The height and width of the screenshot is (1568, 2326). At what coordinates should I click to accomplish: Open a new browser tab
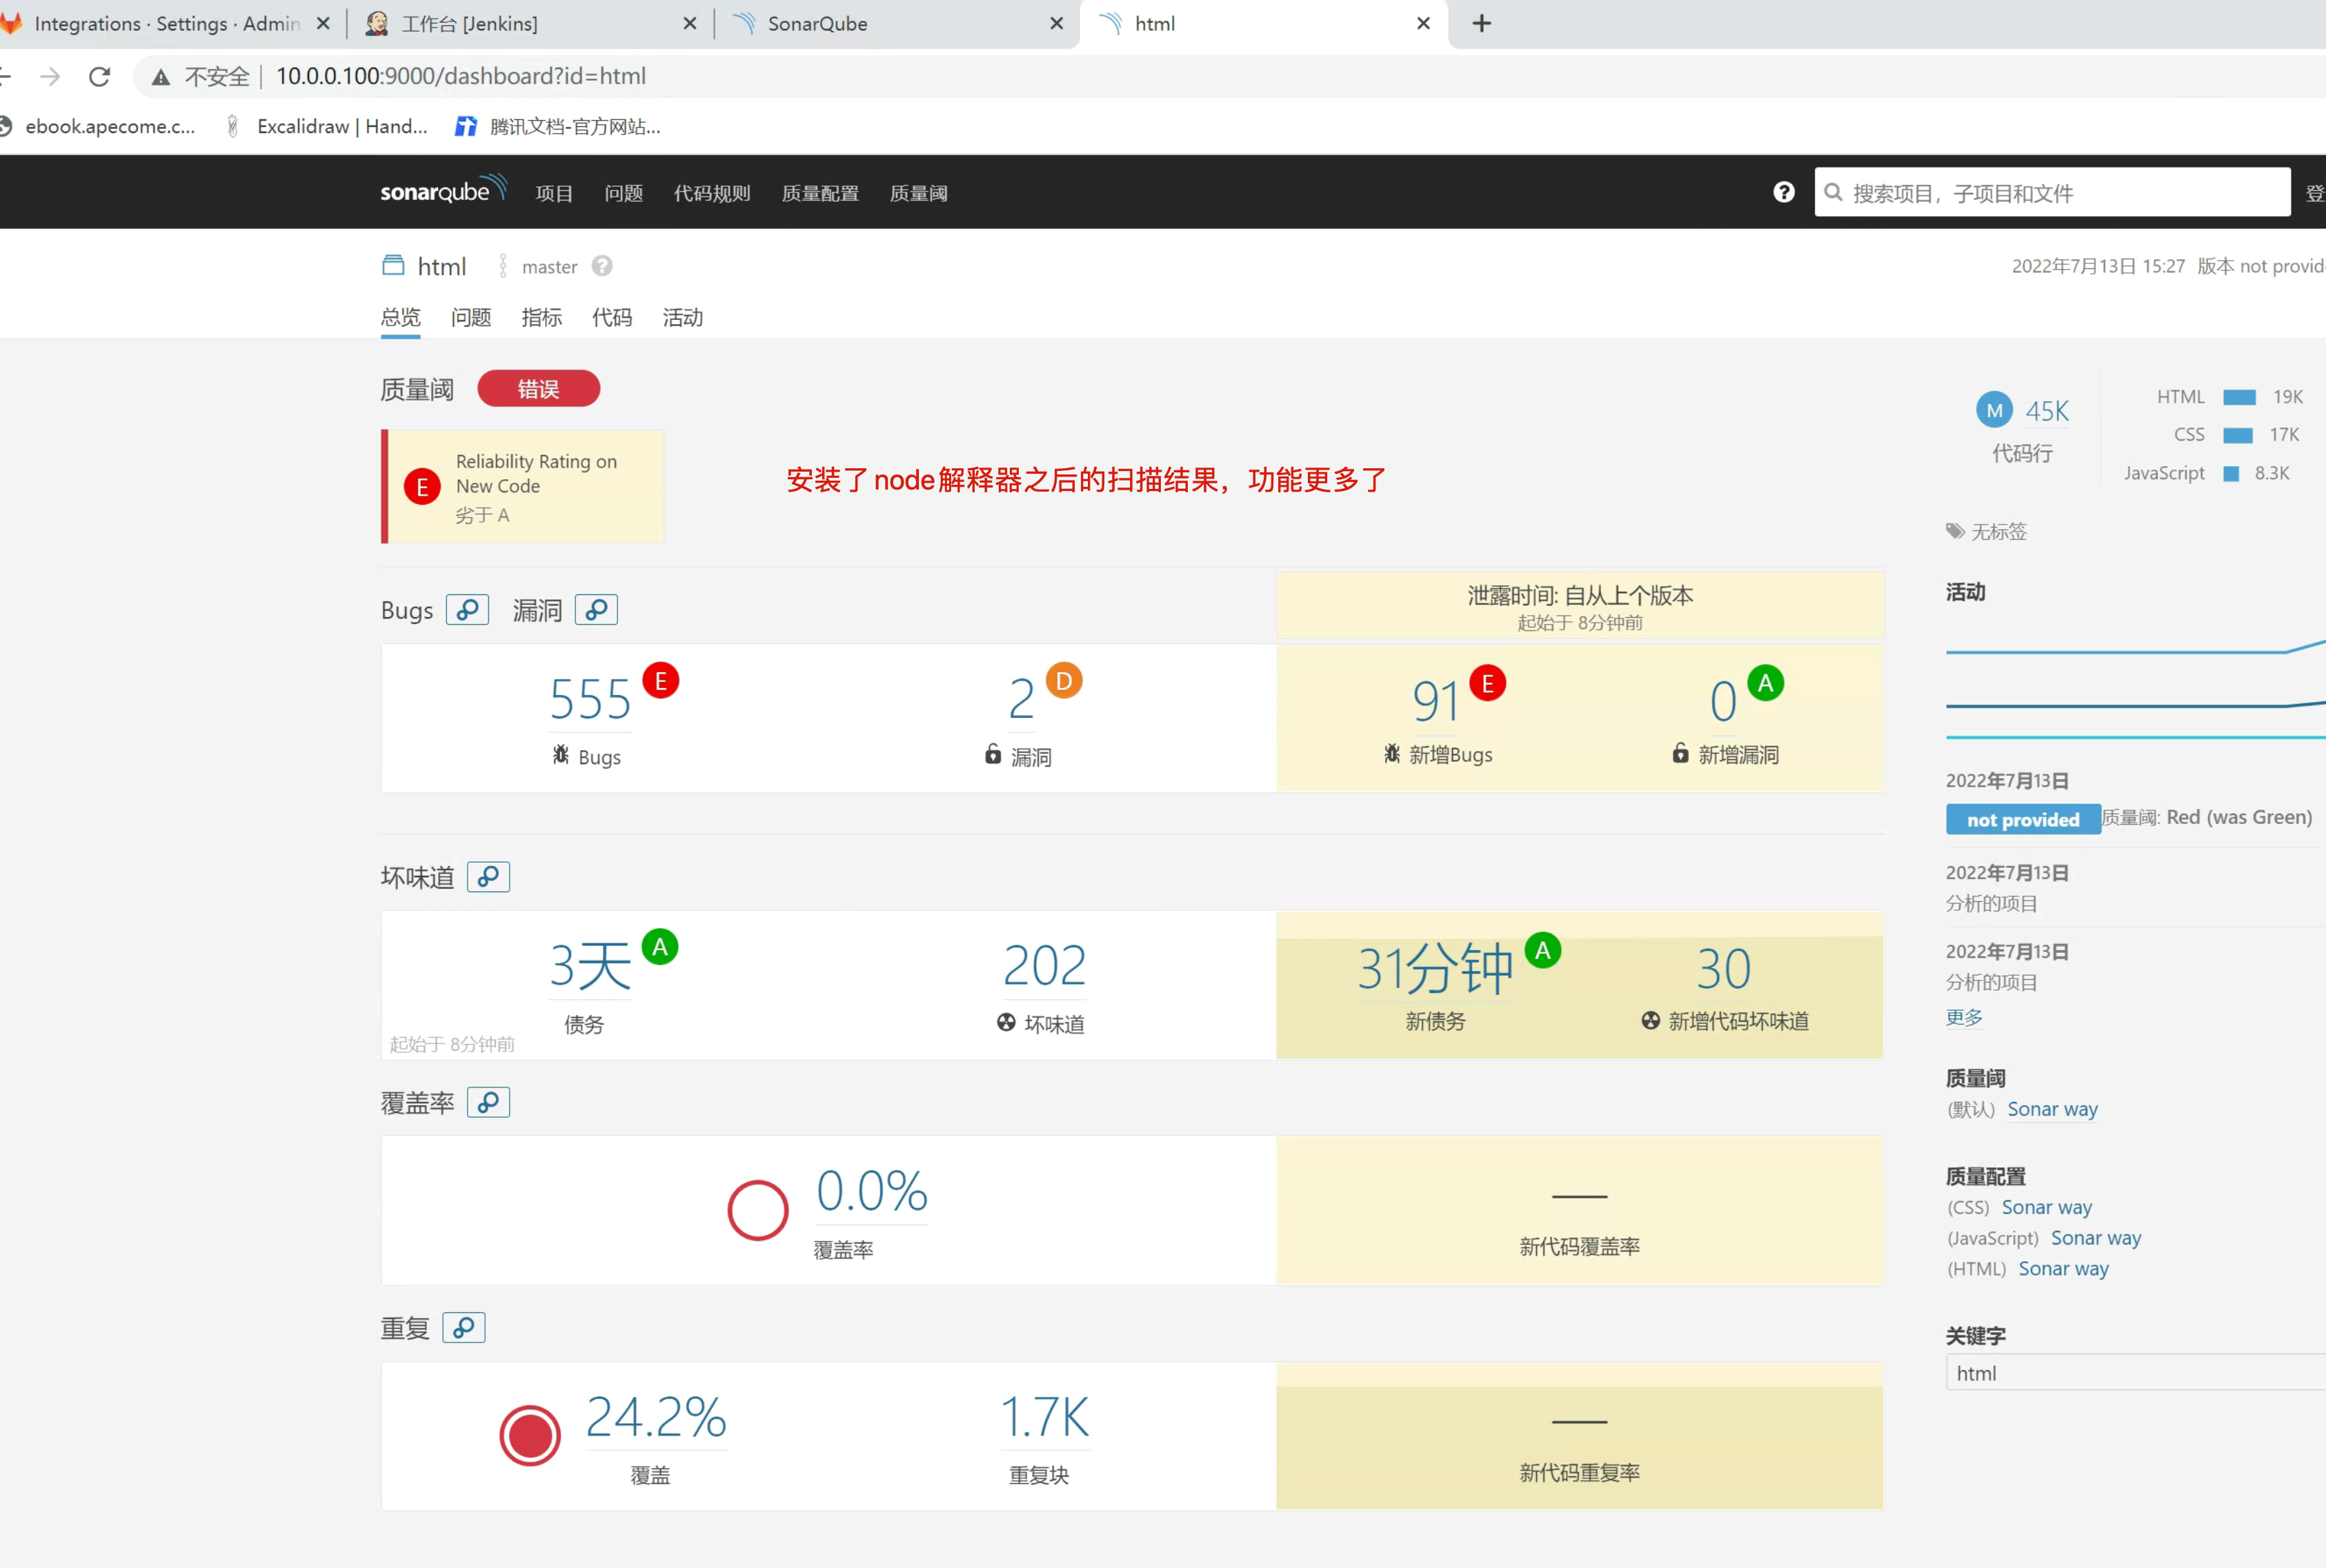coord(1482,23)
